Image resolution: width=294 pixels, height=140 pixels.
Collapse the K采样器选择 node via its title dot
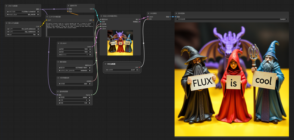point(58,78)
